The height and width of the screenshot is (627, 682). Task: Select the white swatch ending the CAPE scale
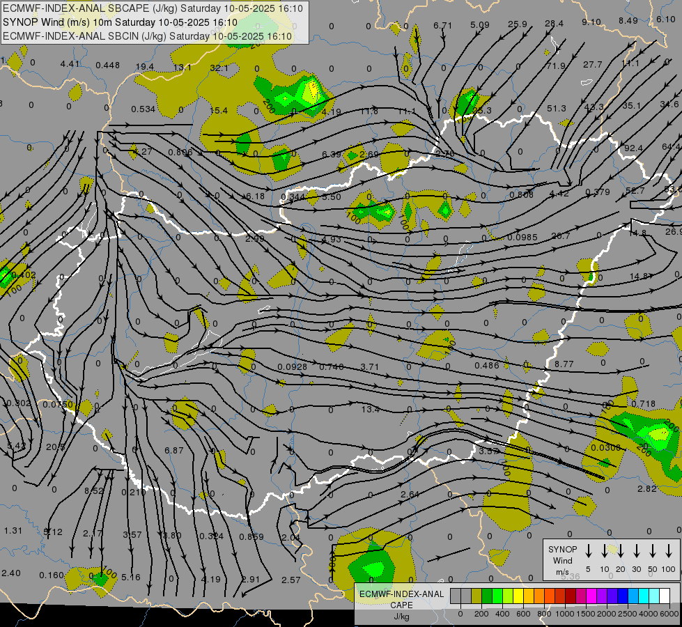pyautogui.click(x=665, y=596)
